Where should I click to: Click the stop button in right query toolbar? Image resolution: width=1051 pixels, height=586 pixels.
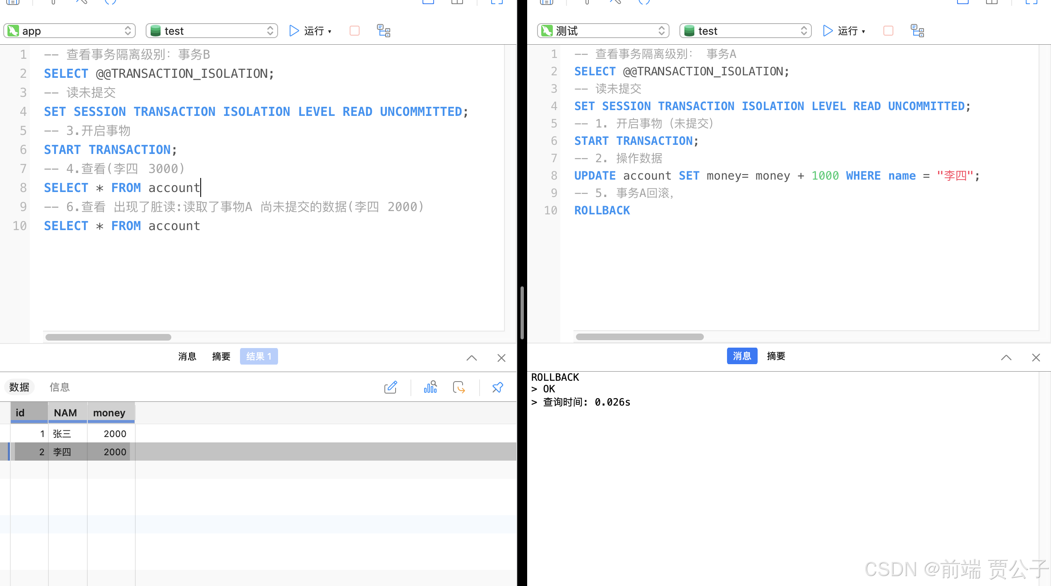pyautogui.click(x=888, y=31)
